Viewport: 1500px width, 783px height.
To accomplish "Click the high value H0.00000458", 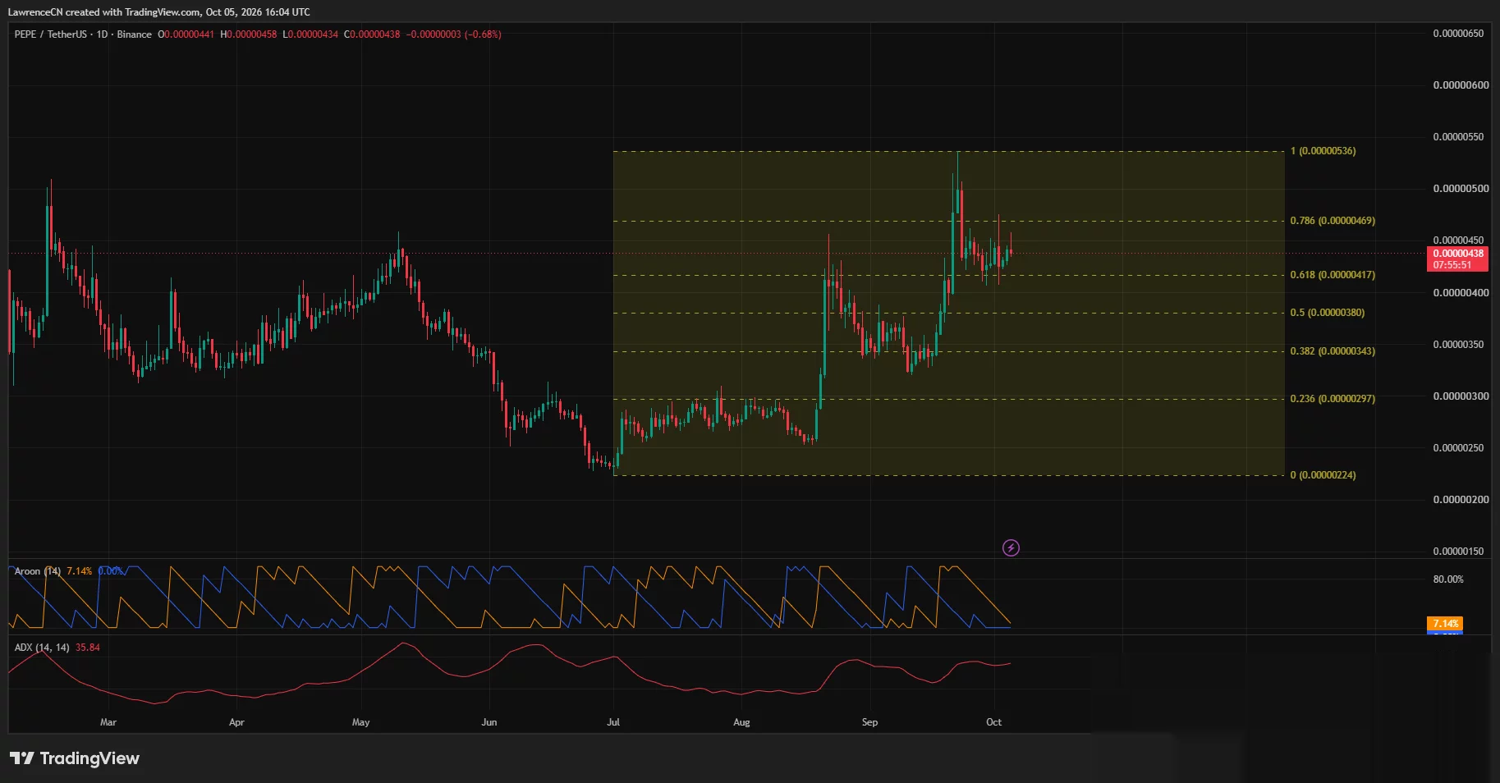I will pyautogui.click(x=249, y=34).
